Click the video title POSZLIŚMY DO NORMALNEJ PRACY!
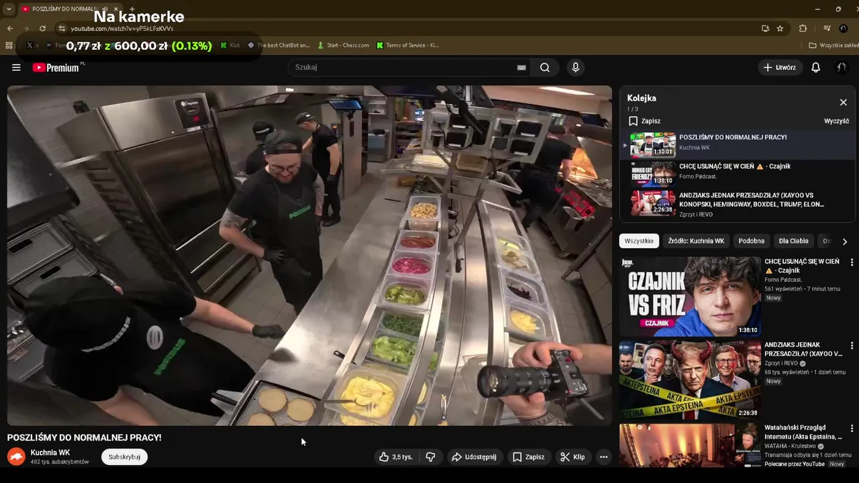The width and height of the screenshot is (859, 483). pyautogui.click(x=85, y=437)
